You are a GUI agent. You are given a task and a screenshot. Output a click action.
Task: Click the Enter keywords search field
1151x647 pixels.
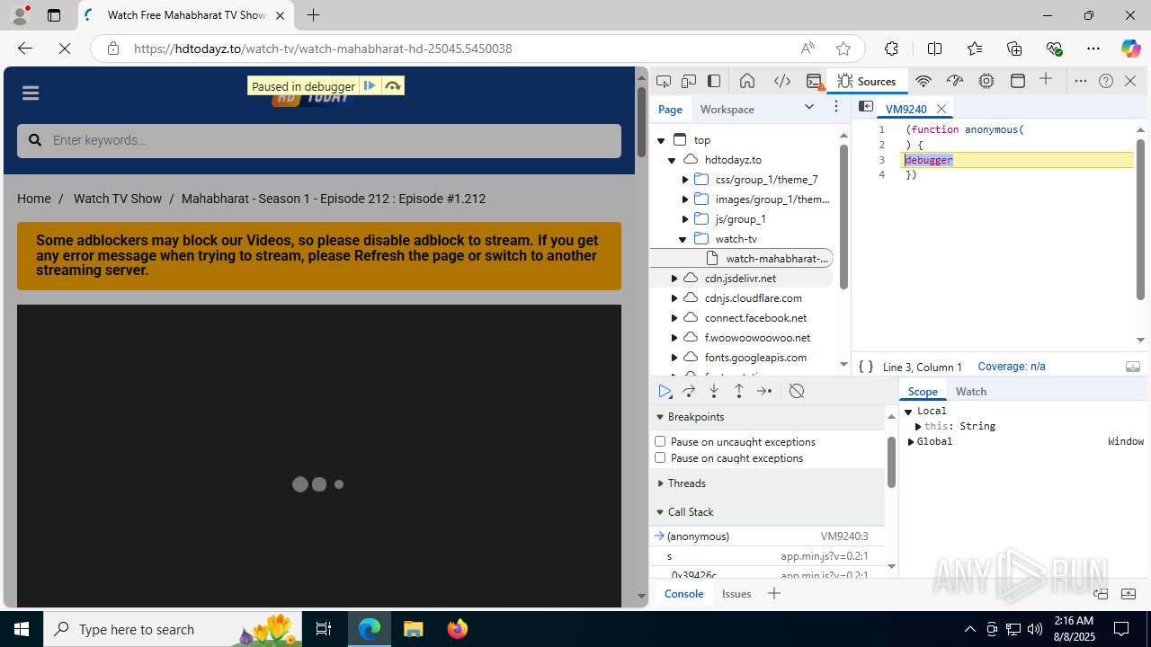pyautogui.click(x=319, y=140)
